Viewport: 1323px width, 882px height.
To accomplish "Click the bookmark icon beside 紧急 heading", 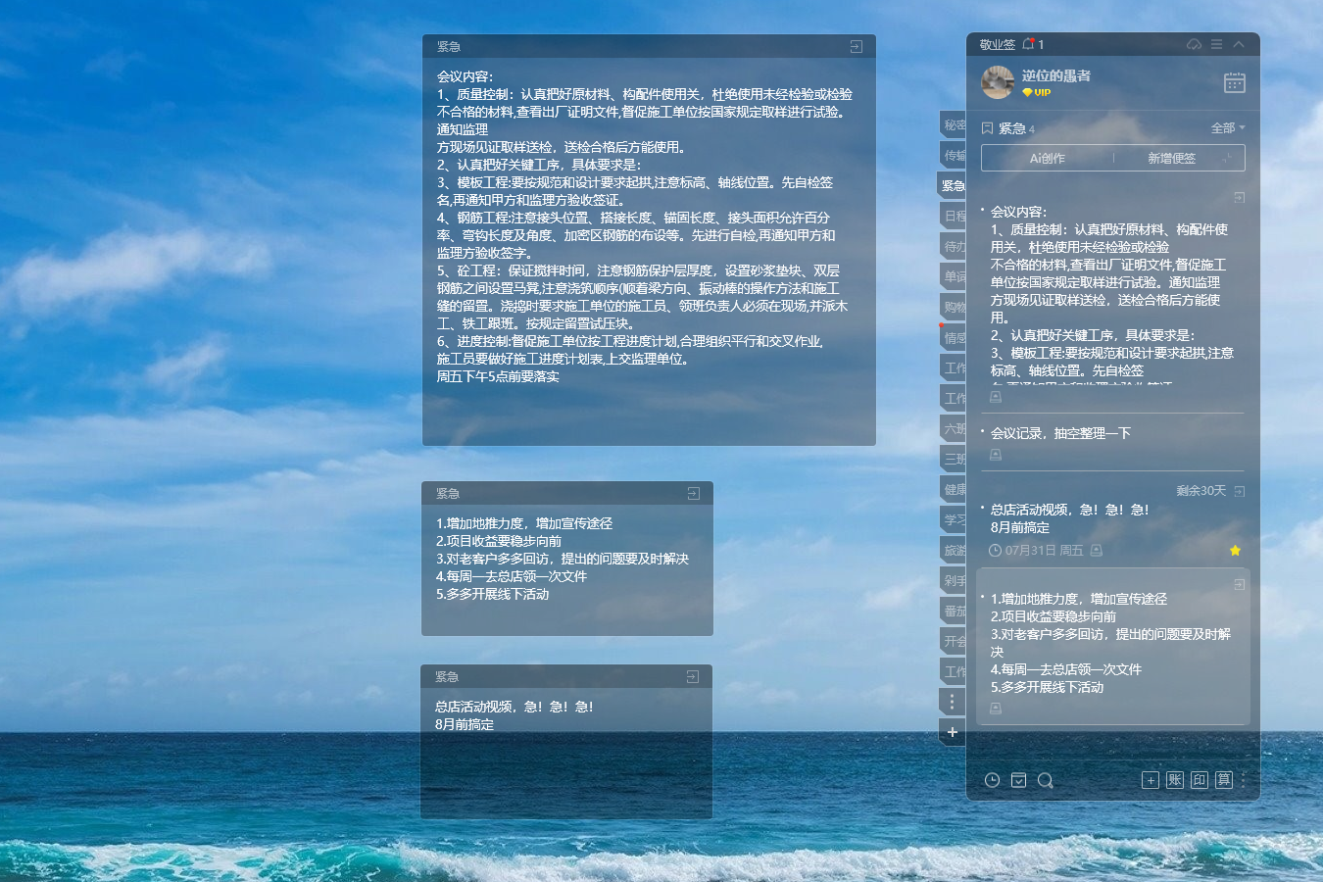I will pyautogui.click(x=987, y=128).
